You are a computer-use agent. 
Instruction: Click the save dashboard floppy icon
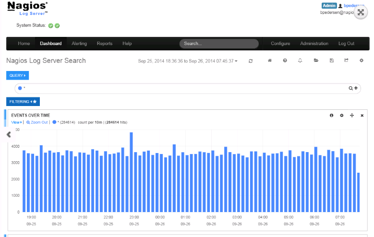click(x=331, y=61)
